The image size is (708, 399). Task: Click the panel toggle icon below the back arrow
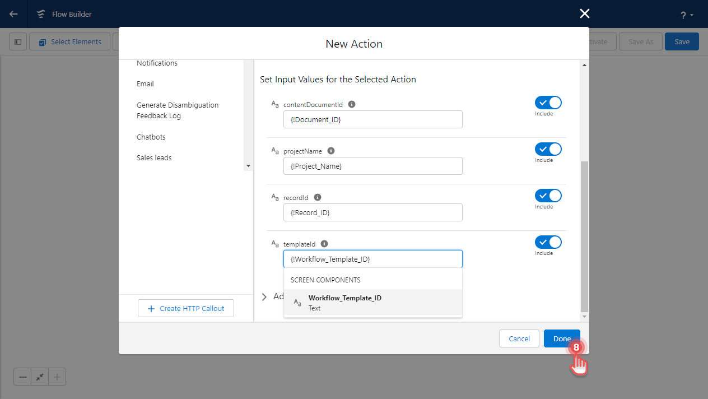click(17, 41)
